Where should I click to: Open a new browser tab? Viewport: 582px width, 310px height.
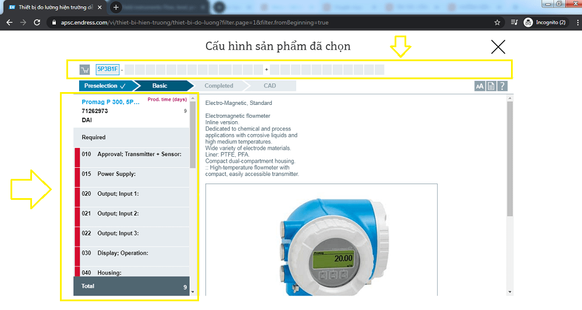point(116,7)
